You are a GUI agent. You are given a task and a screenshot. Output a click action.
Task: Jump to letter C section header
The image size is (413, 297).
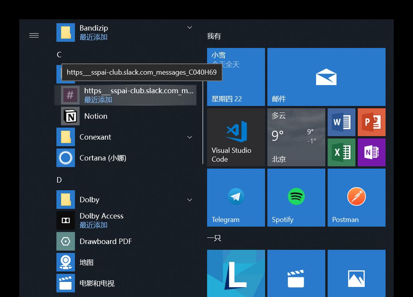pos(59,55)
